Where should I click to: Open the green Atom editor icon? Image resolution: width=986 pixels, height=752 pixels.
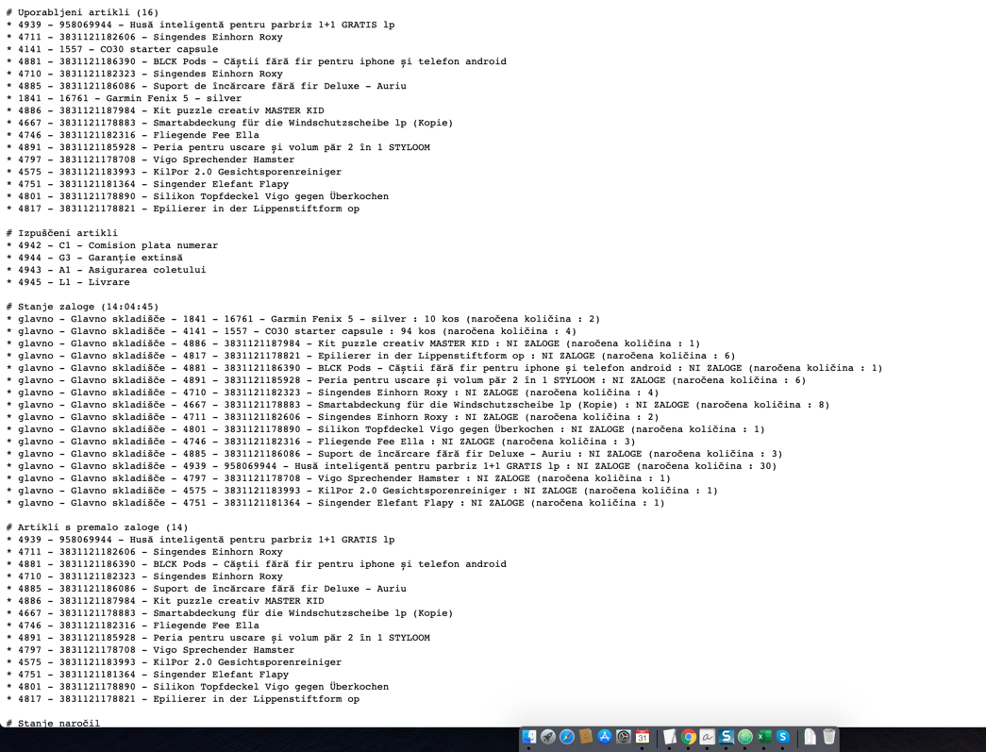745,737
